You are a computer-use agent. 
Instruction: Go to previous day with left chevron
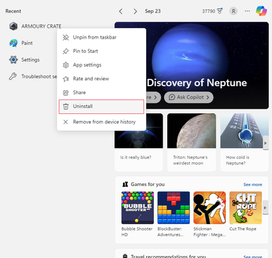pos(121,12)
